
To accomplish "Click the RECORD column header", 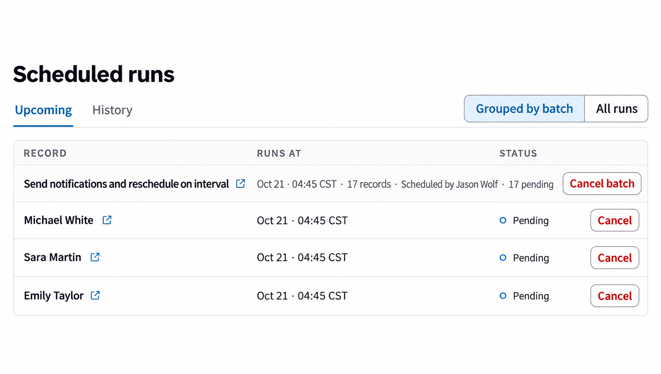I will pos(45,153).
